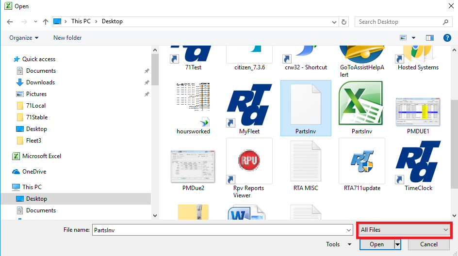Select the Rpv Reports Viewer icon

pyautogui.click(x=249, y=160)
